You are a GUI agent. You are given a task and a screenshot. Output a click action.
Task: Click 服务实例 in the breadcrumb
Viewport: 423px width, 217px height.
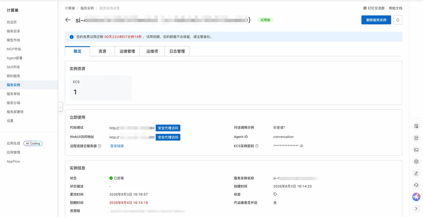tap(87, 8)
